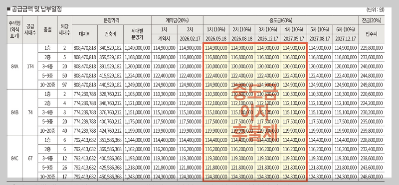Click the '계약금(20%)' group header
This screenshot has height=185, width=399.
coord(177,20)
